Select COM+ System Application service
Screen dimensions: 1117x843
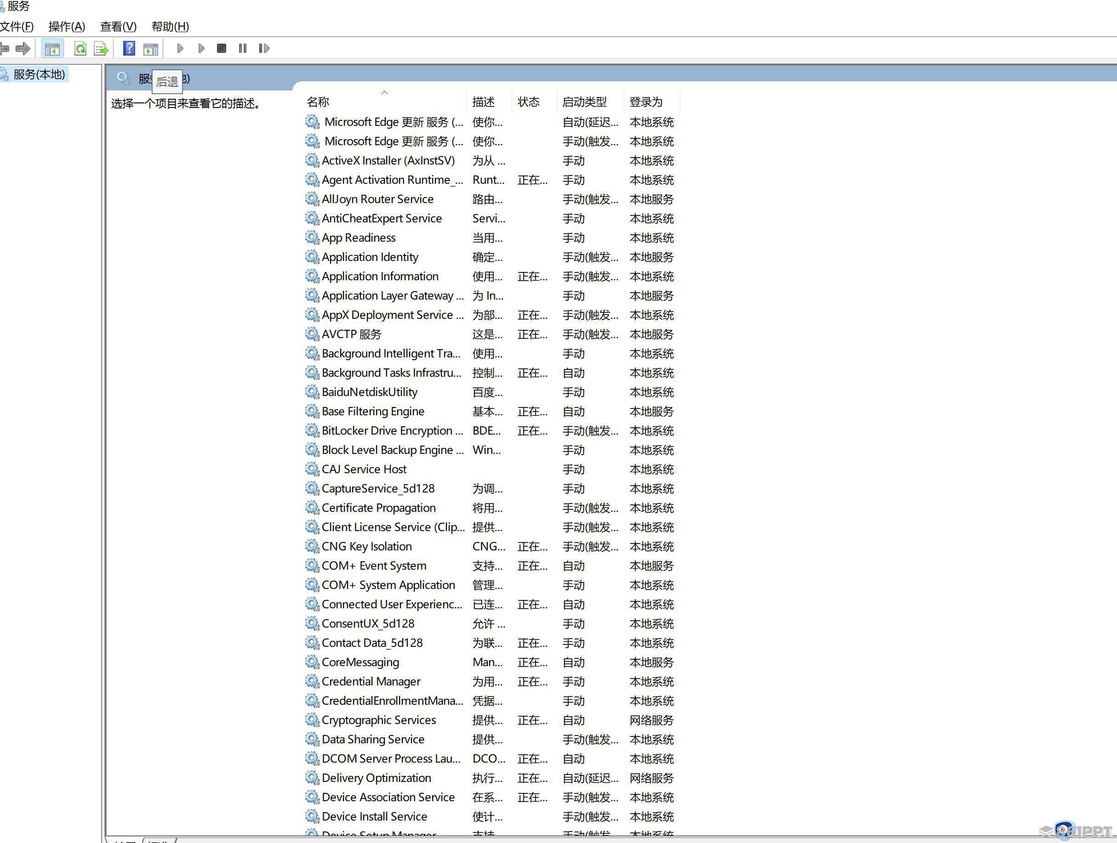coord(491,585)
